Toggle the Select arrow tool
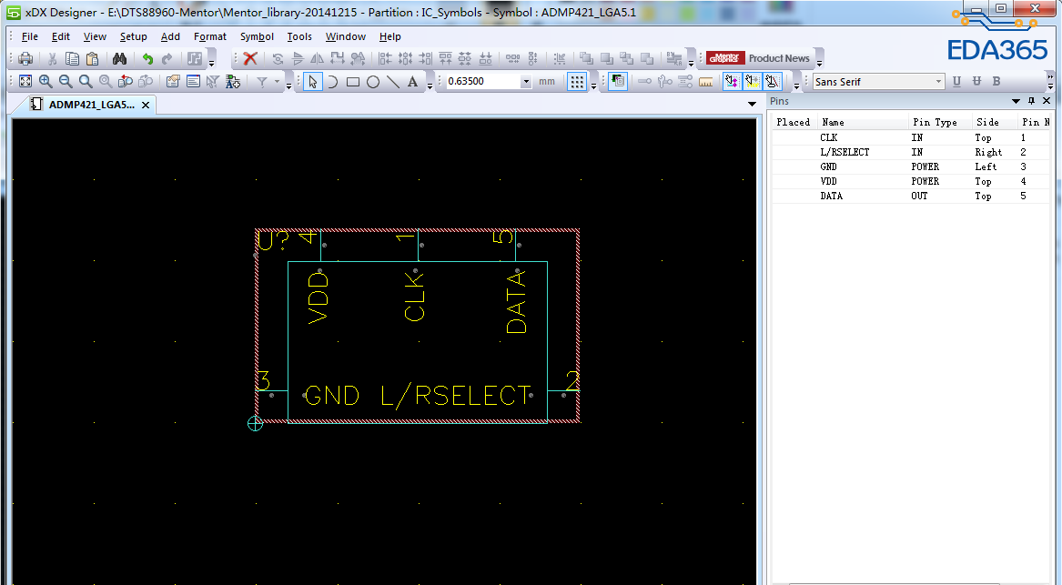This screenshot has height=585, width=1062. pyautogui.click(x=312, y=82)
